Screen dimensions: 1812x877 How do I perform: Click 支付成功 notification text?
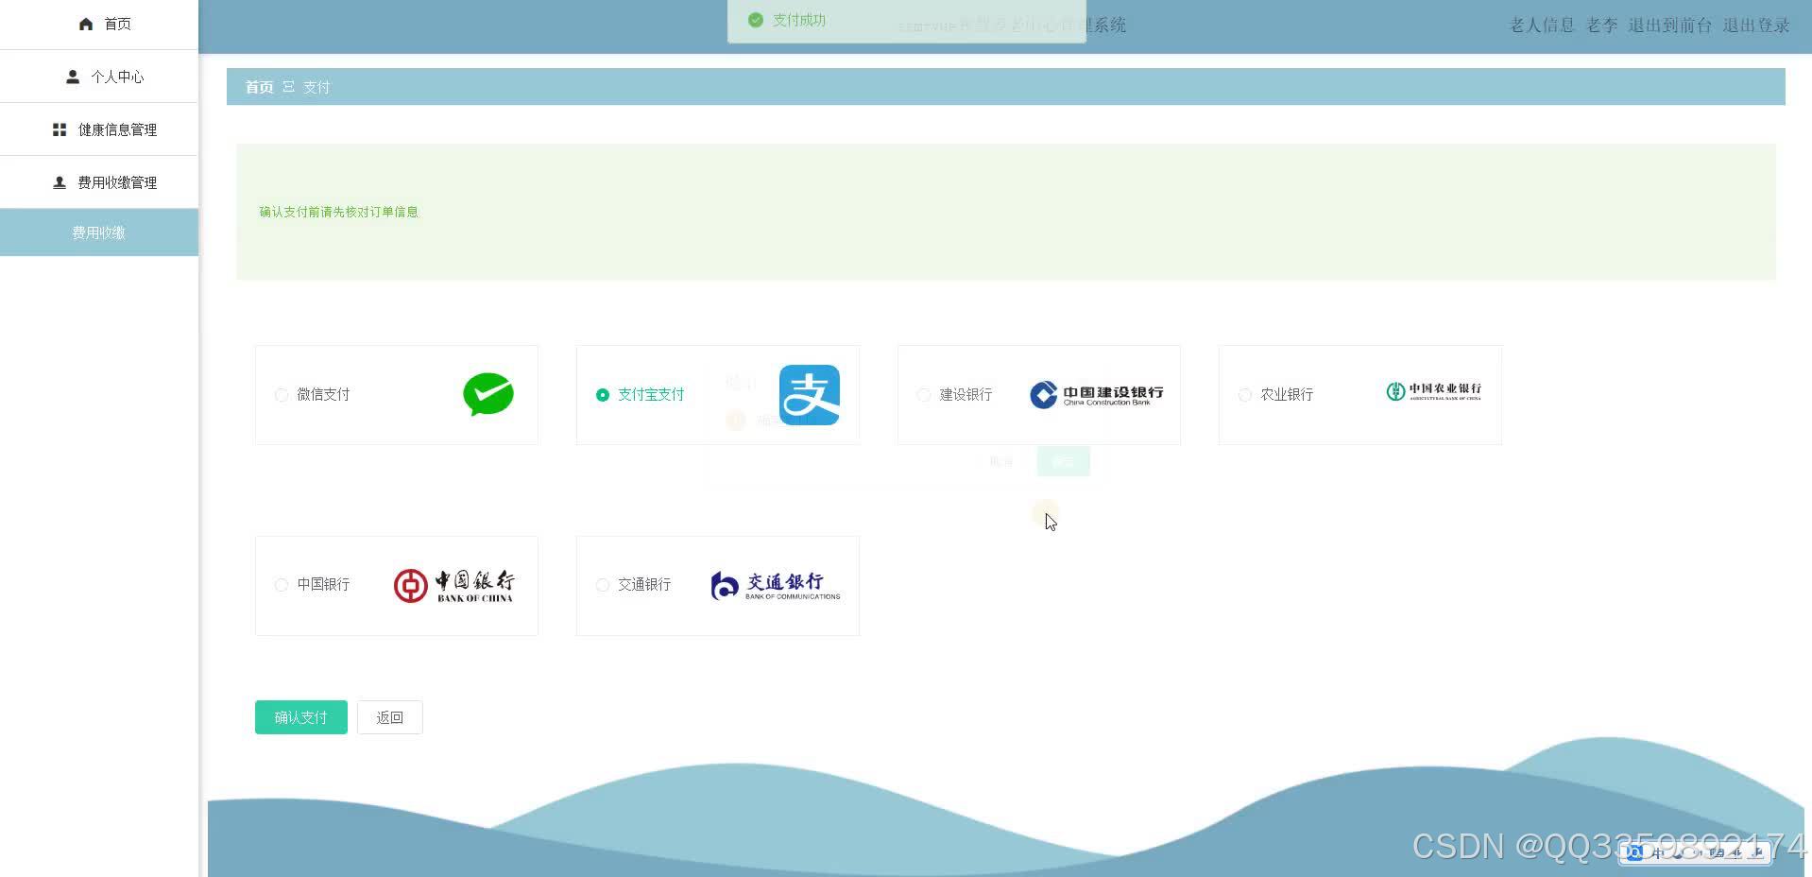coord(799,20)
